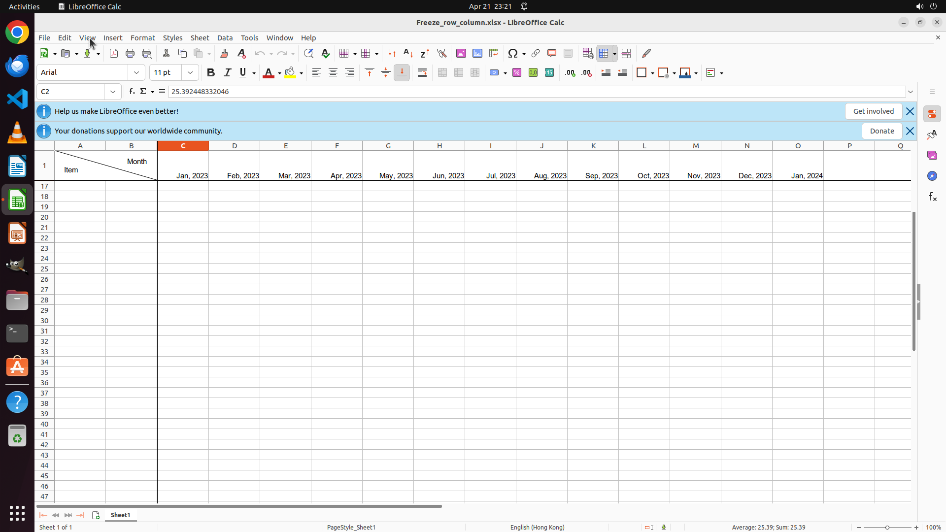The height and width of the screenshot is (532, 946).
Task: Toggle the Wrap Text button
Action: [422, 73]
